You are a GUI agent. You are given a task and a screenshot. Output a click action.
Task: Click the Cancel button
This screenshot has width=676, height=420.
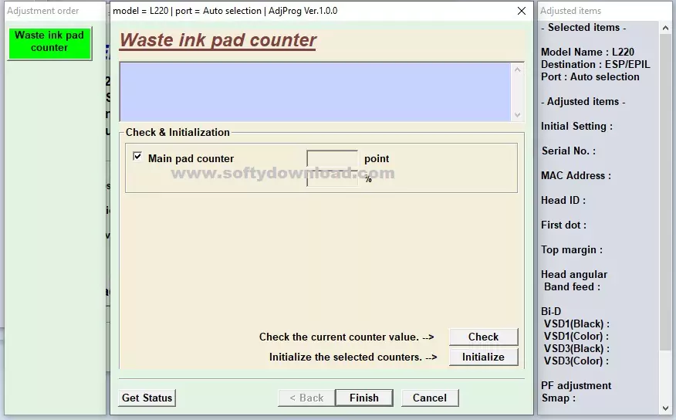(x=429, y=398)
